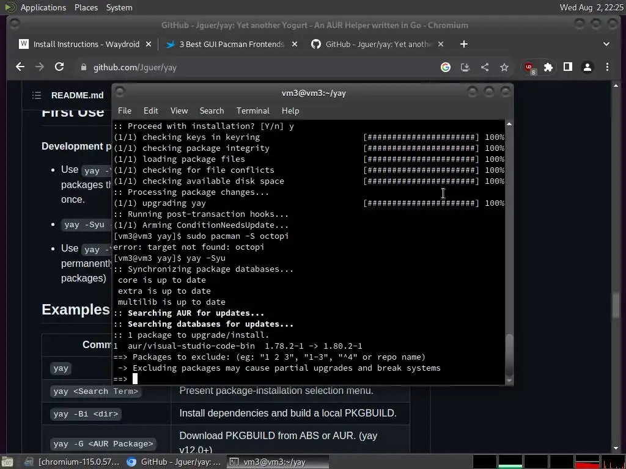The width and height of the screenshot is (626, 469).
Task: Click the yay command cell in Examples table
Action: [x=61, y=368]
